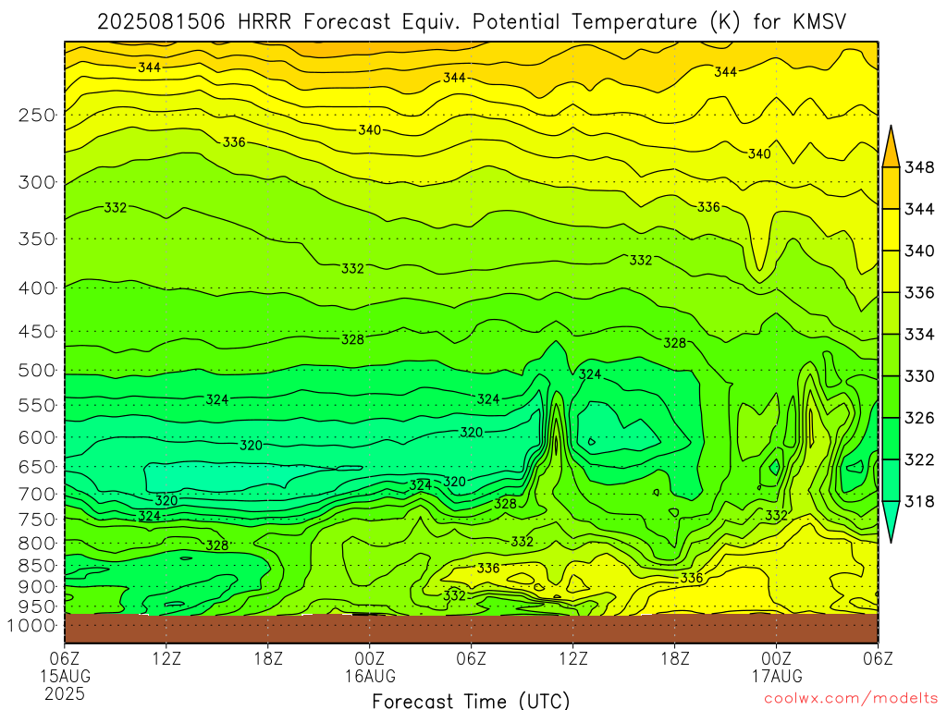Click the 900 pressure axis label

click(37, 586)
